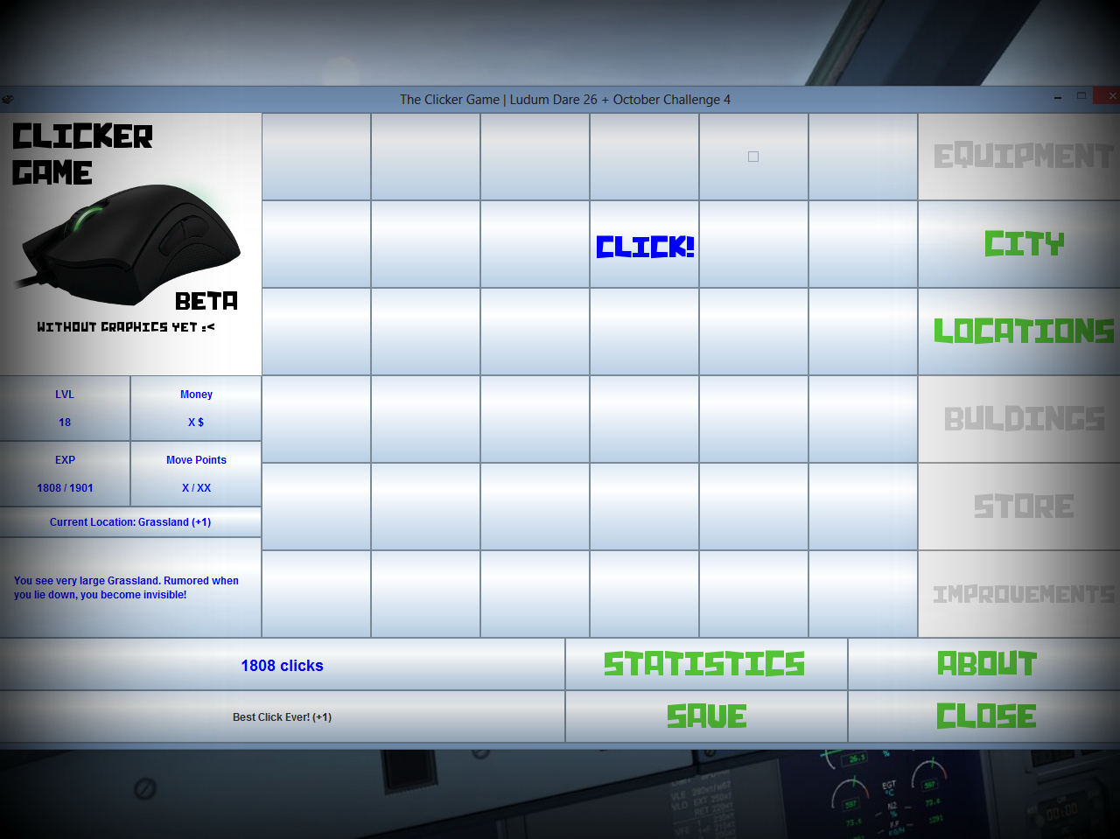Click the Move Points label

(196, 460)
